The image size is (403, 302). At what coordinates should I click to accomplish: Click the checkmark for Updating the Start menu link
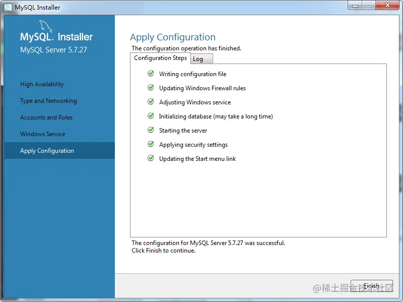(151, 158)
